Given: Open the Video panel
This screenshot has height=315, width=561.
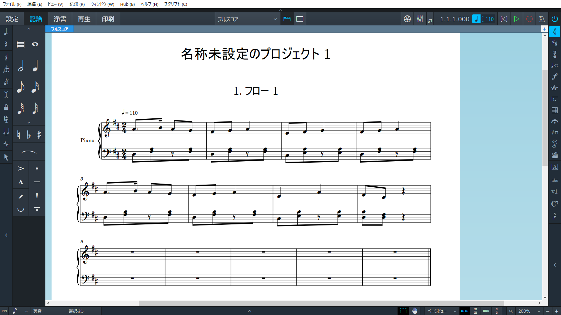Looking at the screenshot, I should pos(554,155).
